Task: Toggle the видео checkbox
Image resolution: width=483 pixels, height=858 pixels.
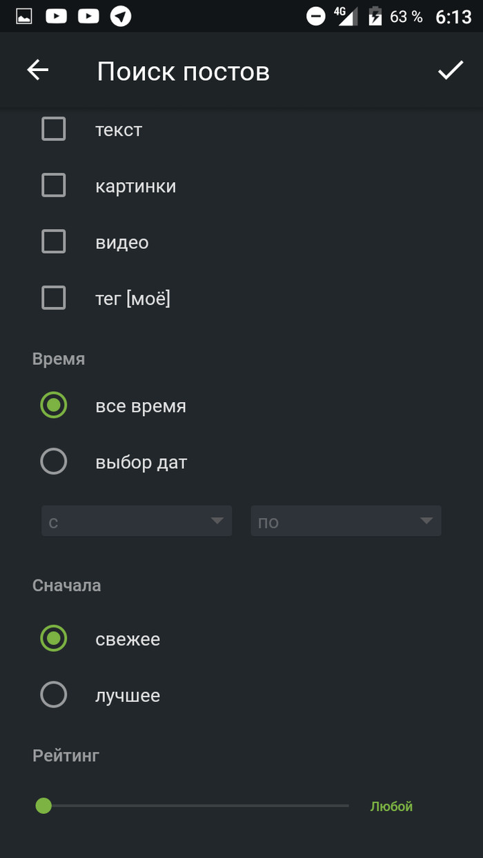Action: point(54,242)
